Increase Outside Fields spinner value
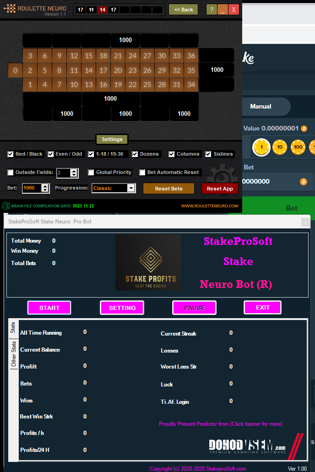Screen dimensions: 315x472 click(x=74, y=171)
